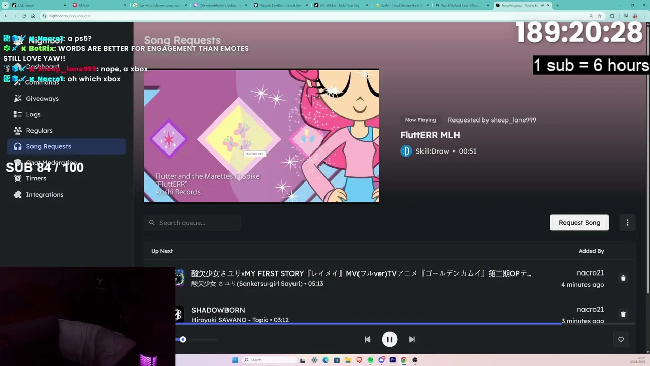This screenshot has height=366, width=650.
Task: Skip to the next song
Action: click(412, 339)
